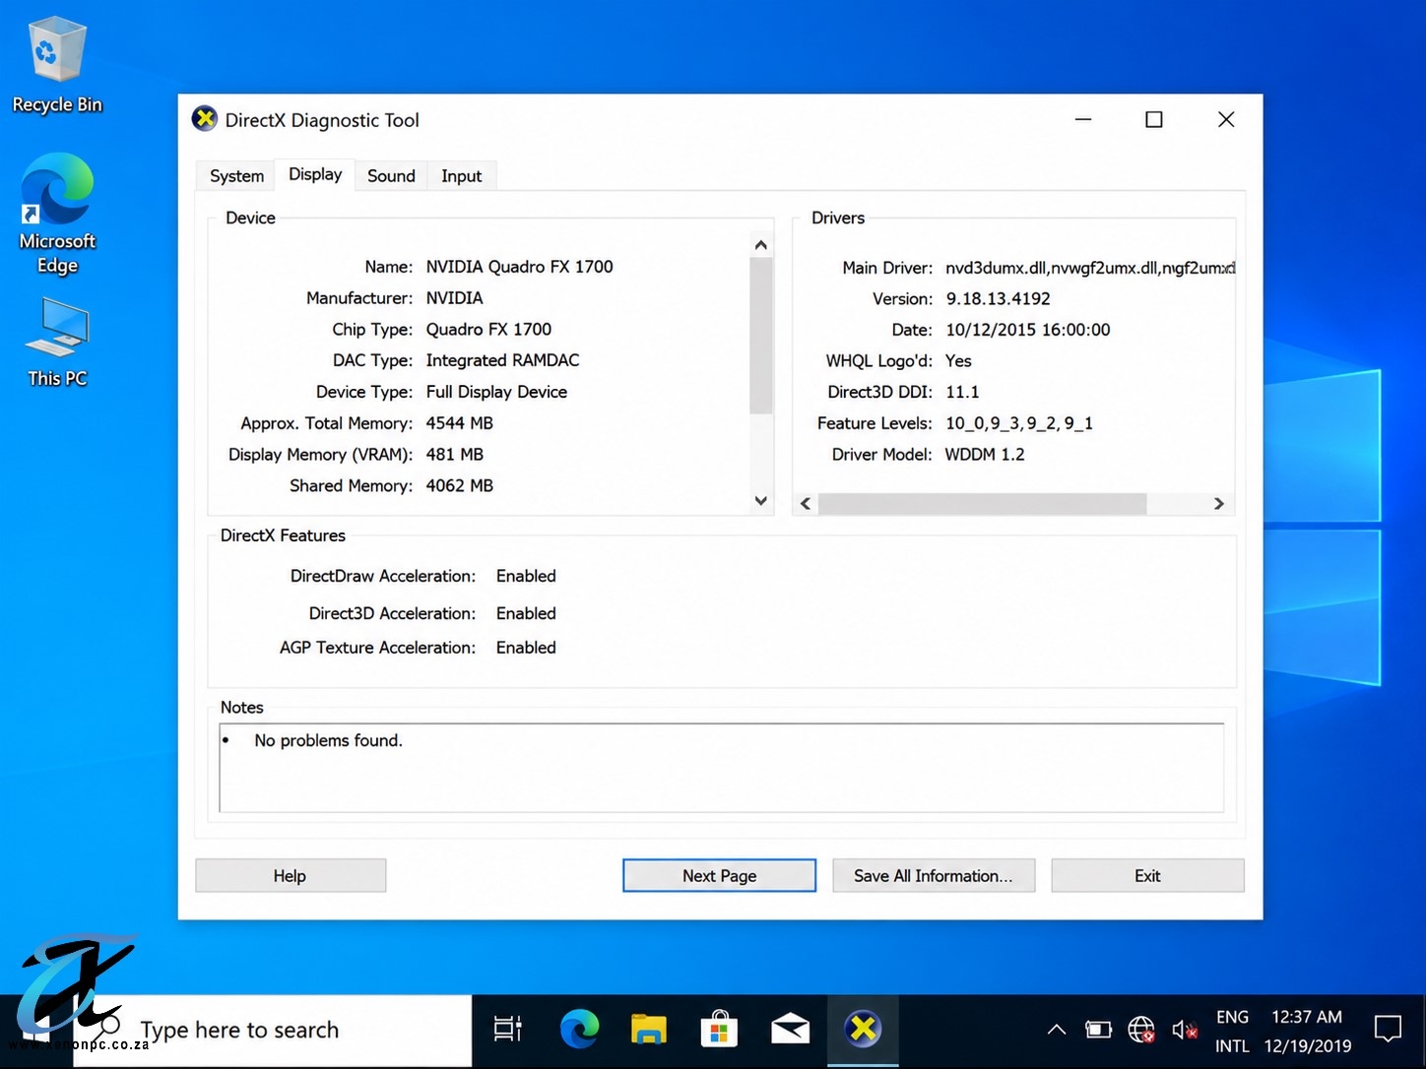Click the Drivers panel right scroll arrow
Image resolution: width=1426 pixels, height=1069 pixels.
tap(1219, 504)
